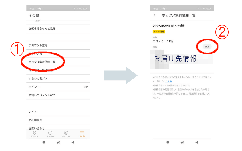Open アカウント設定 menu entry
This screenshot has width=242, height=151.
pos(38,45)
